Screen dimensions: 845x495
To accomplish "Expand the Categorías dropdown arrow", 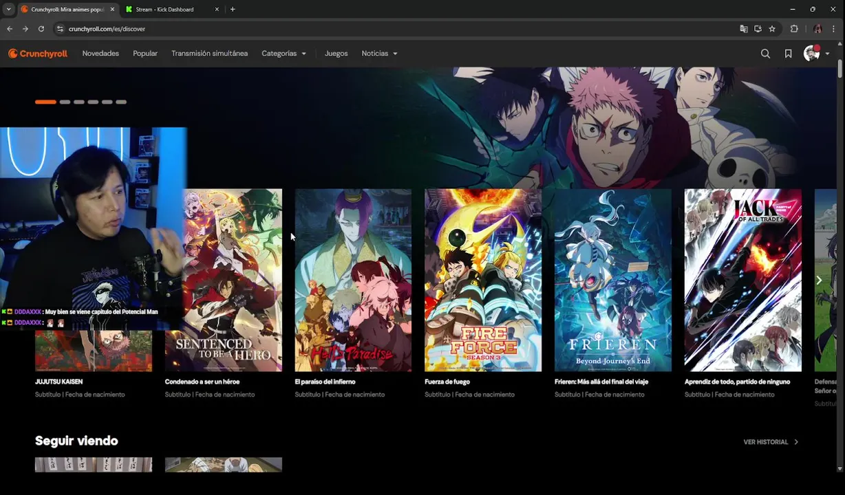I will [303, 54].
